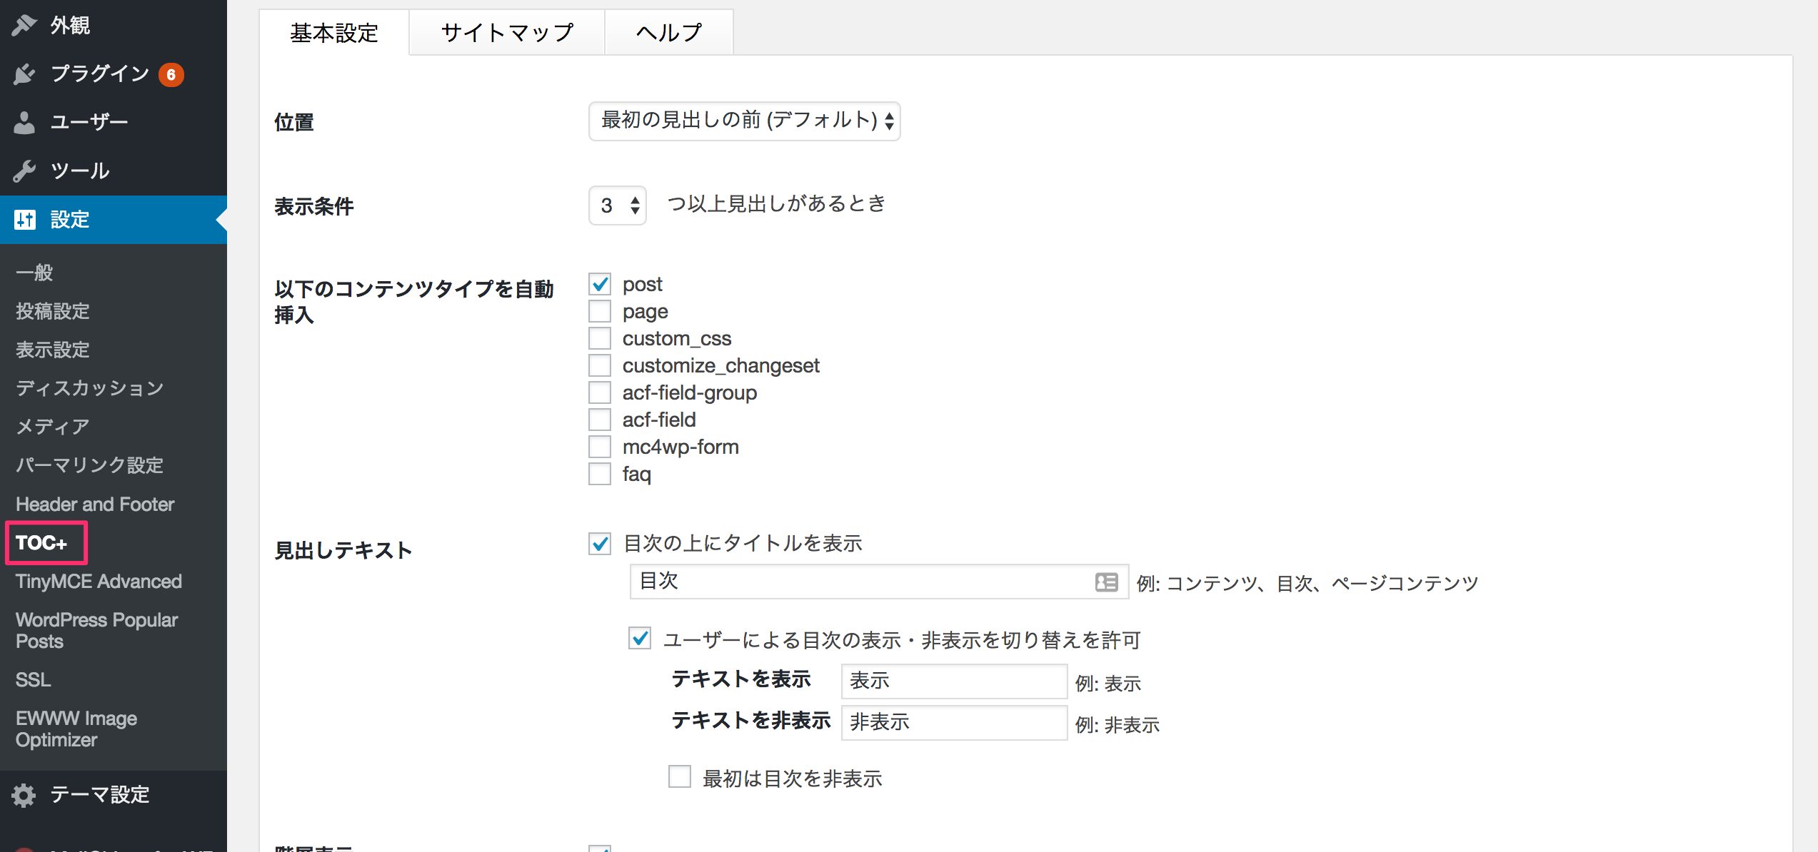Enable the page content type checkbox
Viewport: 1818px width, 852px height.
(x=600, y=311)
